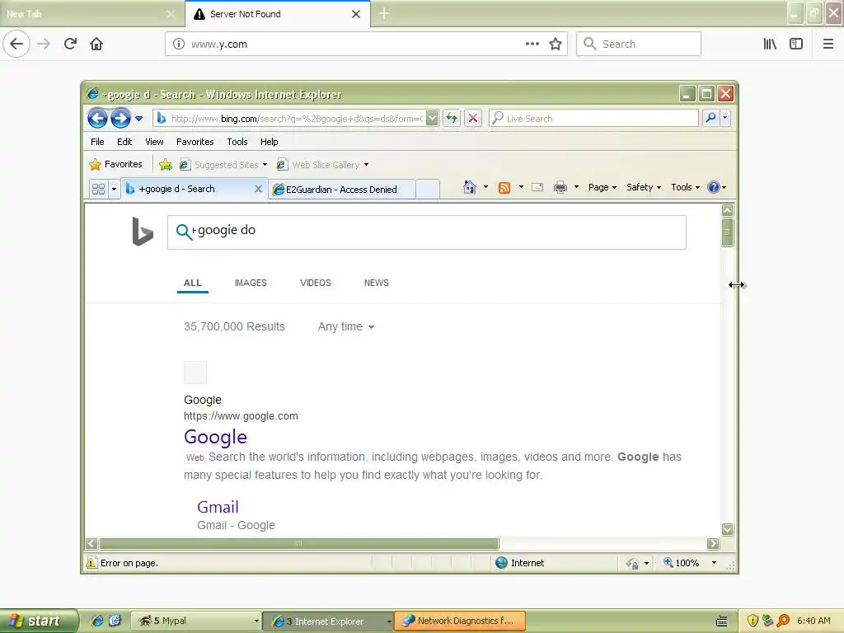Open a new tab with plus button
844x633 pixels.
tap(384, 13)
